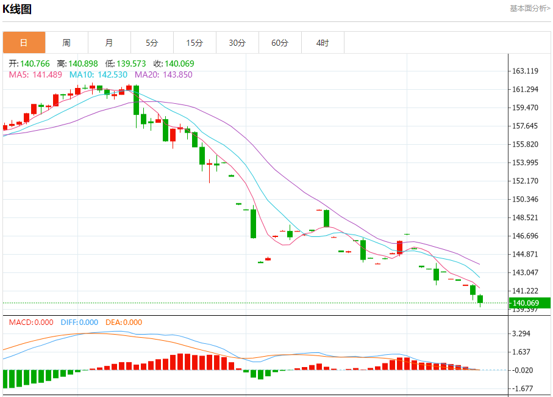This screenshot has height=397, width=553.
Task: Click the DIFF:0.000 label
Action: [79, 322]
